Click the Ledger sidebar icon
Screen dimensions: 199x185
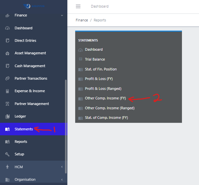[8, 117]
